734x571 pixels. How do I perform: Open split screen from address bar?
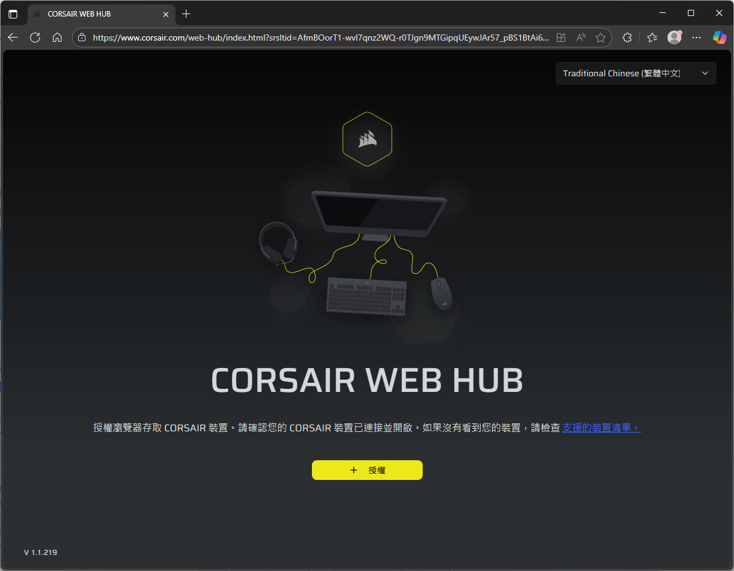pyautogui.click(x=560, y=38)
